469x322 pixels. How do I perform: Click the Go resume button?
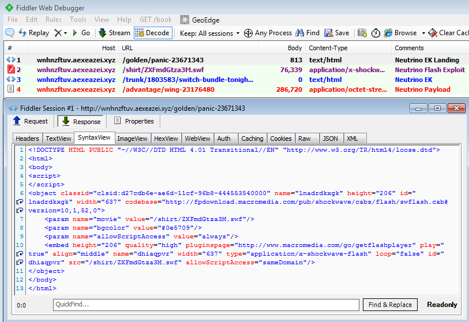[81, 33]
